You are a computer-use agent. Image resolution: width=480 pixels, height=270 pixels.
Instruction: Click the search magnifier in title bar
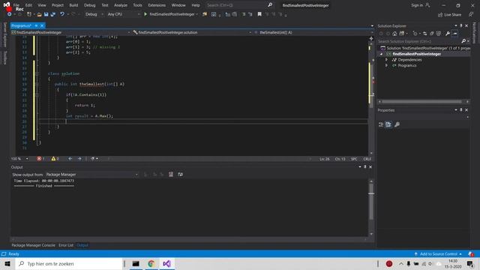click(x=270, y=5)
